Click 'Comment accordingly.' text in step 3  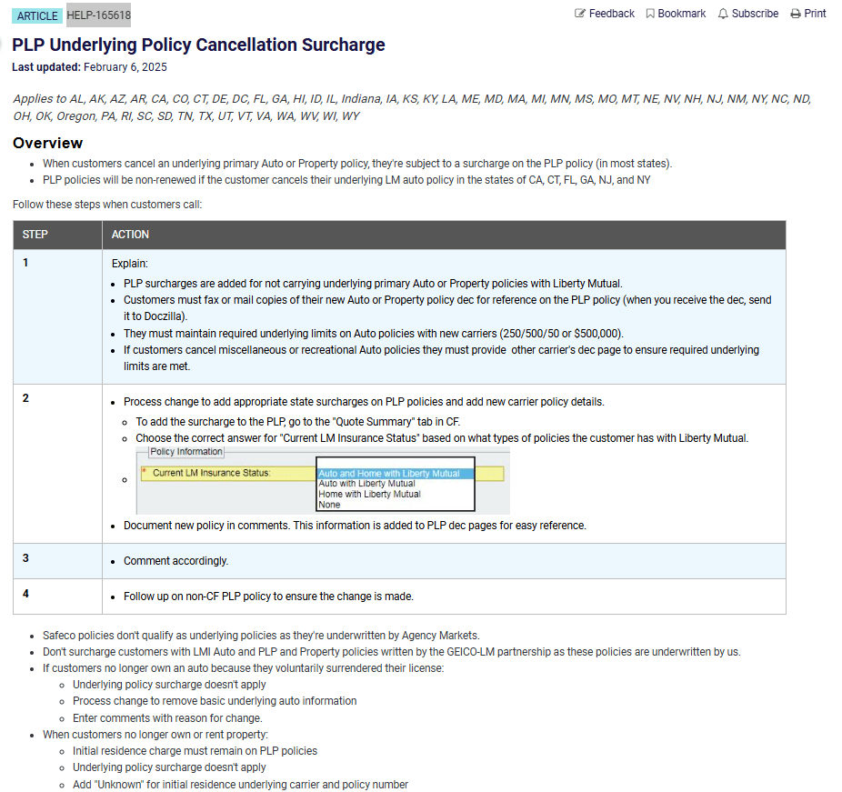click(176, 561)
